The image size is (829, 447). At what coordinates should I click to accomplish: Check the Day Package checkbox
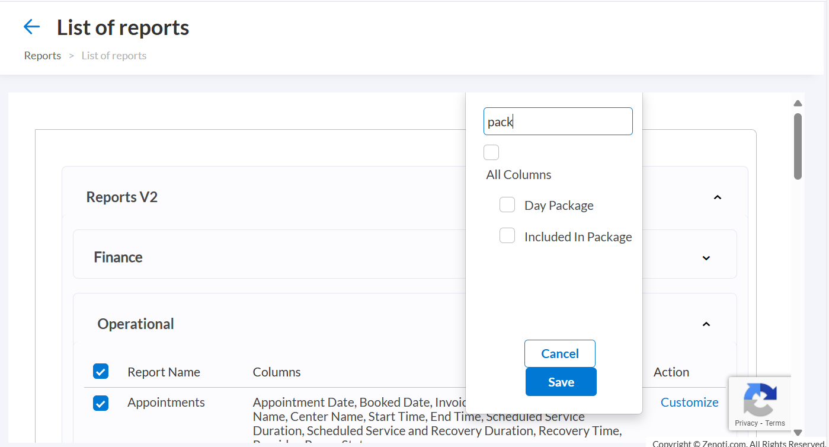507,205
